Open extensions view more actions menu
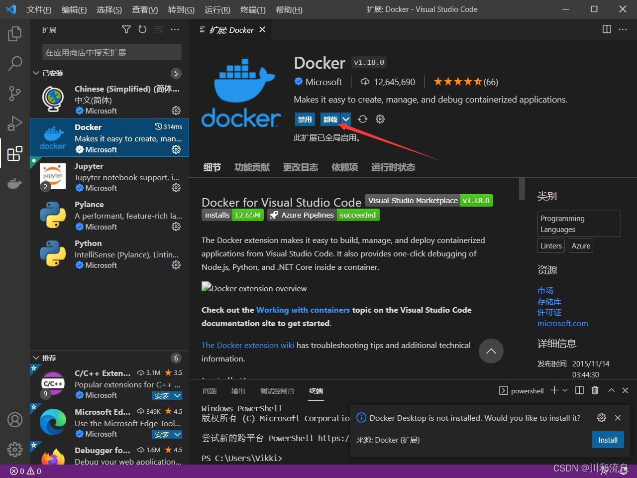Image resolution: width=637 pixels, height=478 pixels. click(175, 30)
